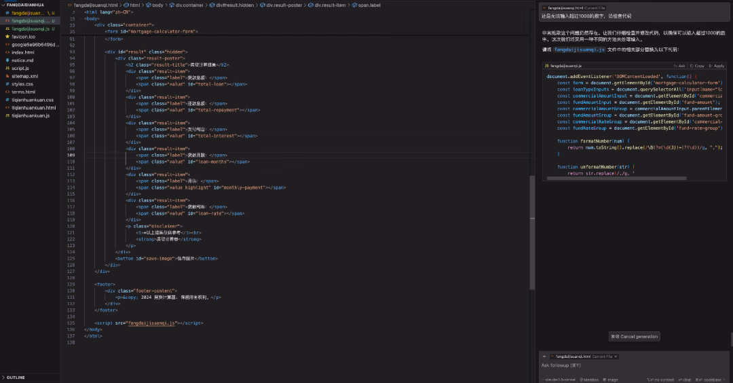Click fangdaijisuanqi.html Current File chip in sent message

(x=574, y=8)
